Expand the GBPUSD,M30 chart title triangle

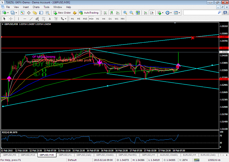(x=3, y=24)
